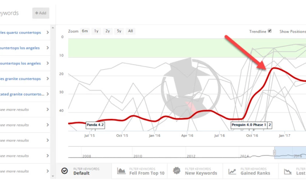
Task: Click the rising chart icon for Gained Ranks
Action: coord(232,171)
